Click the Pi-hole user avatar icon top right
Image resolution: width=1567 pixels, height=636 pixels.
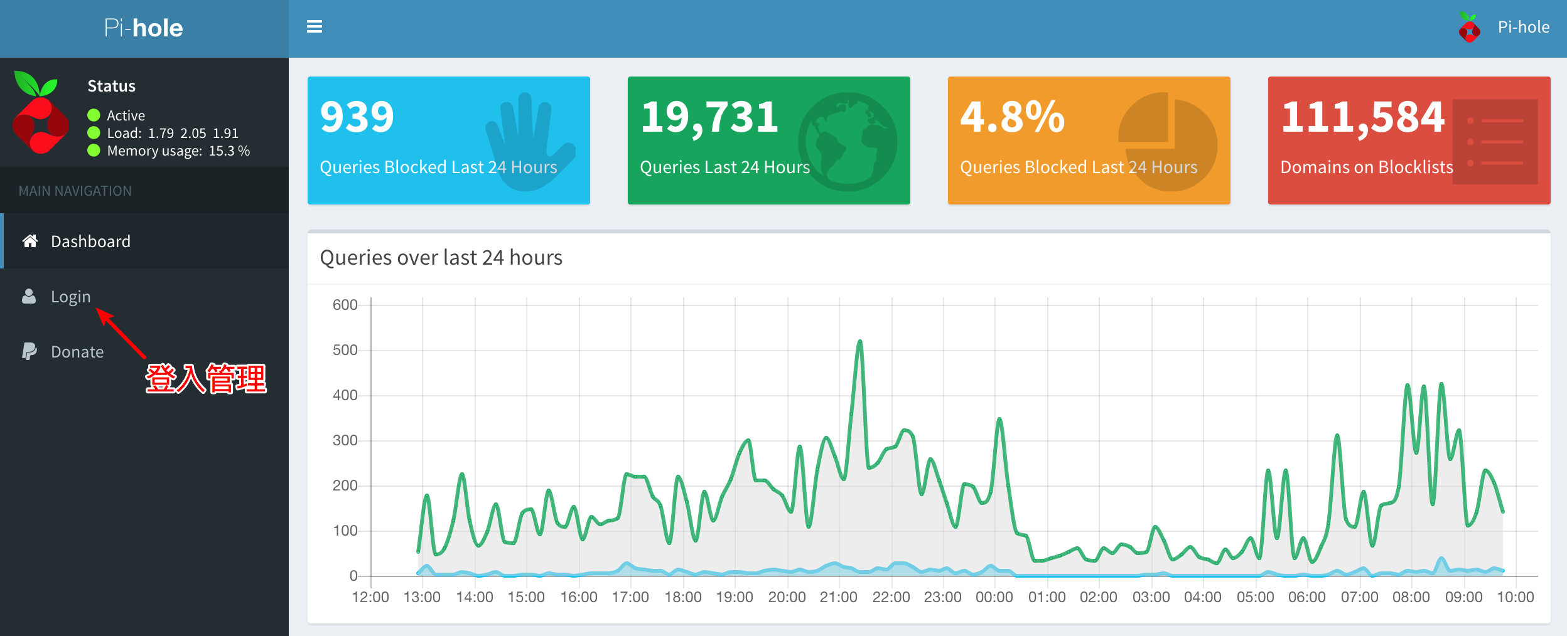tap(1469, 28)
